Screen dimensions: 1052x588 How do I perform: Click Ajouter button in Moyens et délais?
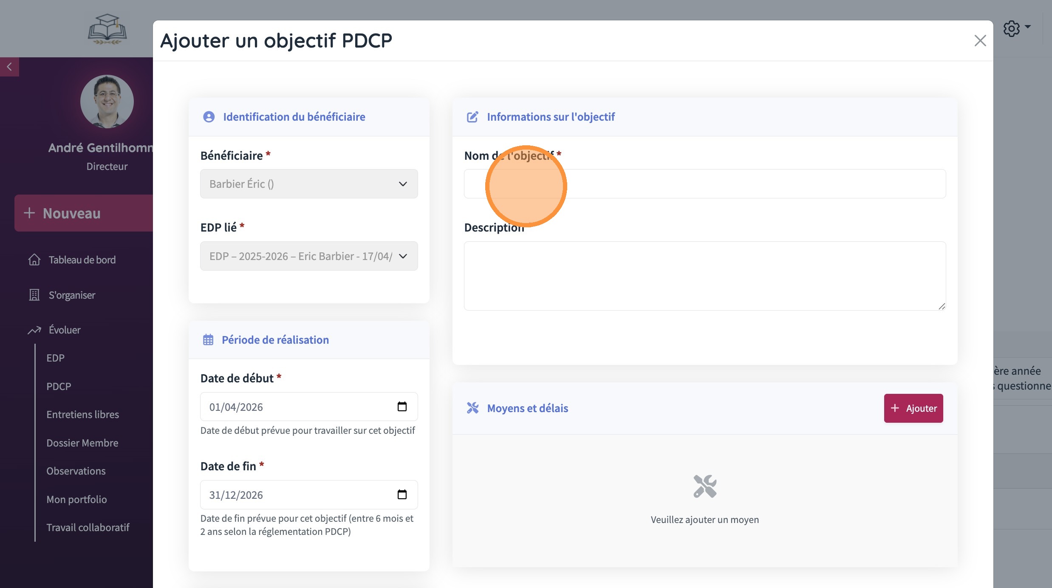click(x=913, y=408)
